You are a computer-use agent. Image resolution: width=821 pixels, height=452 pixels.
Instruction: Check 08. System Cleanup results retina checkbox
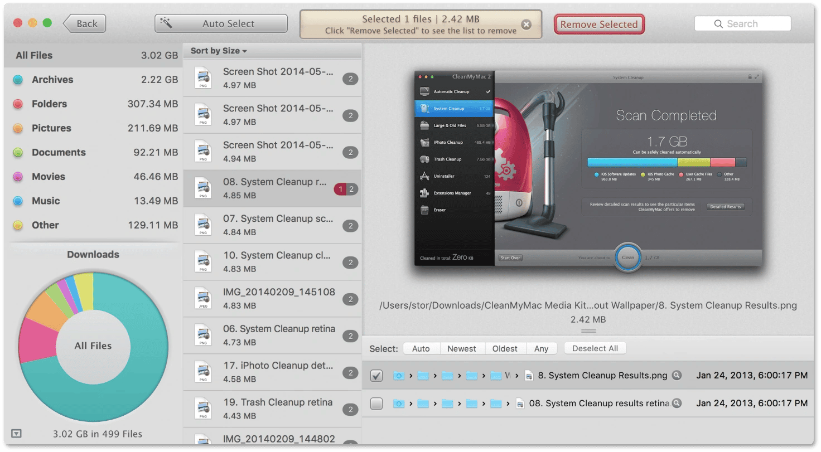pos(376,404)
